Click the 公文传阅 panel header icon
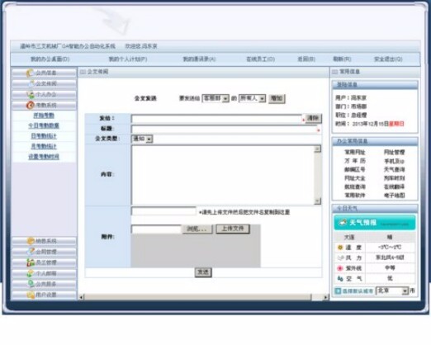The width and height of the screenshot is (431, 345). point(83,72)
